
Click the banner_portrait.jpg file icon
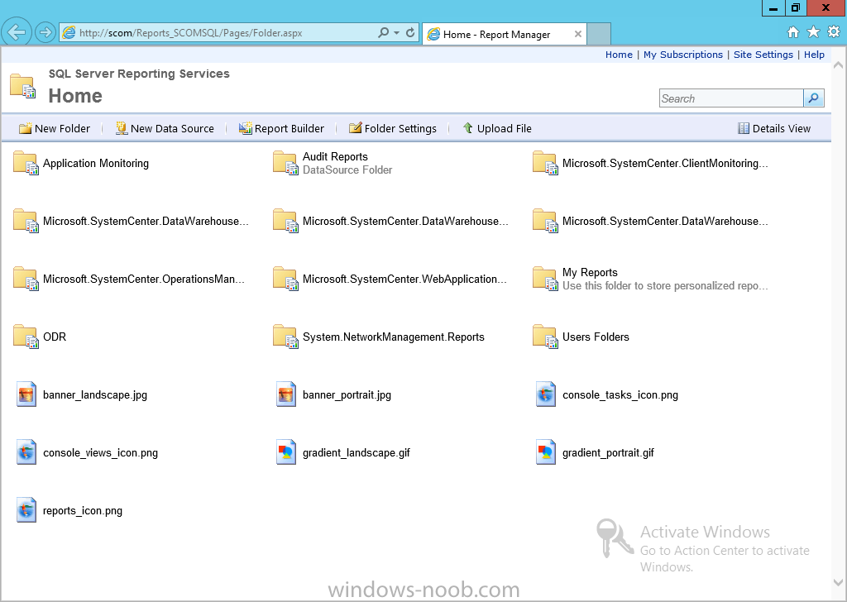[286, 394]
